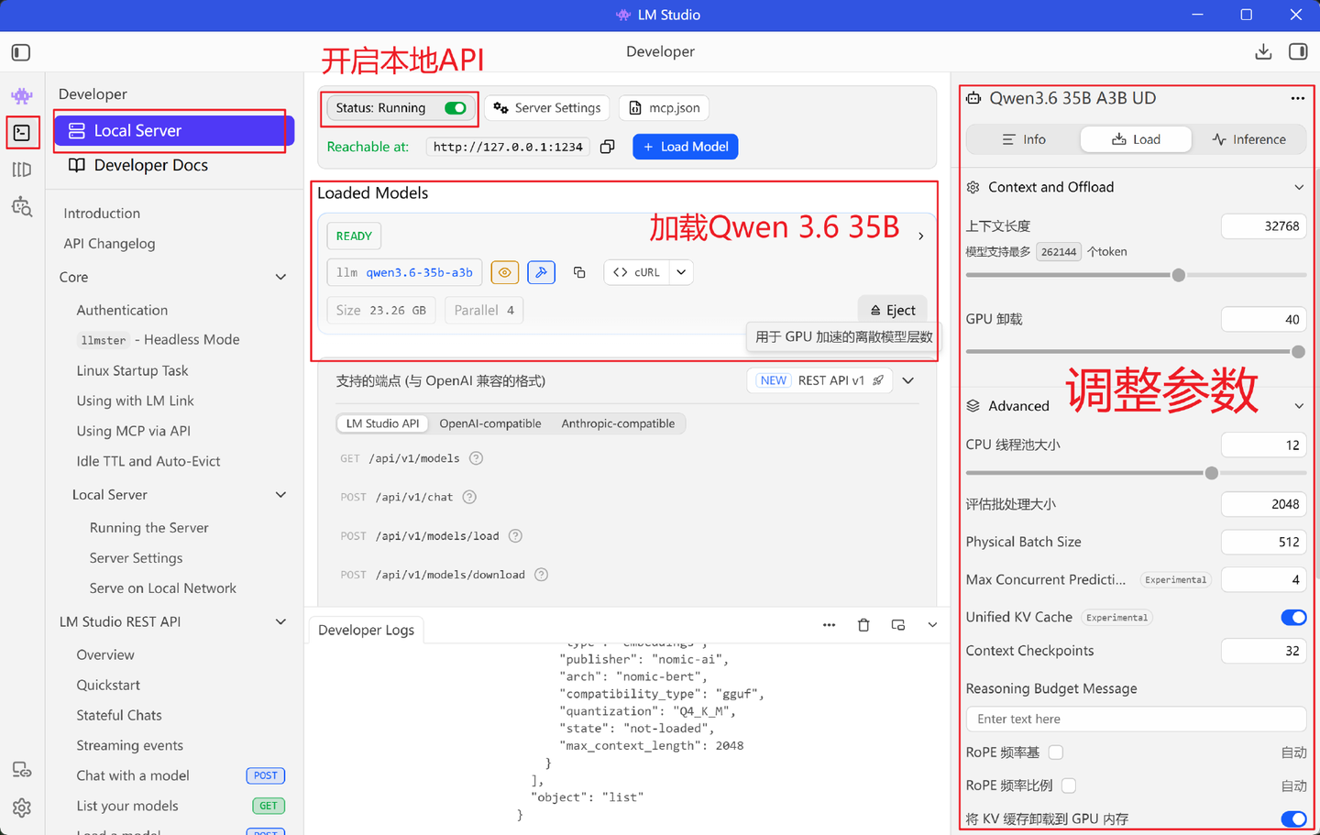Select the Load tab in the model panel

1136,139
